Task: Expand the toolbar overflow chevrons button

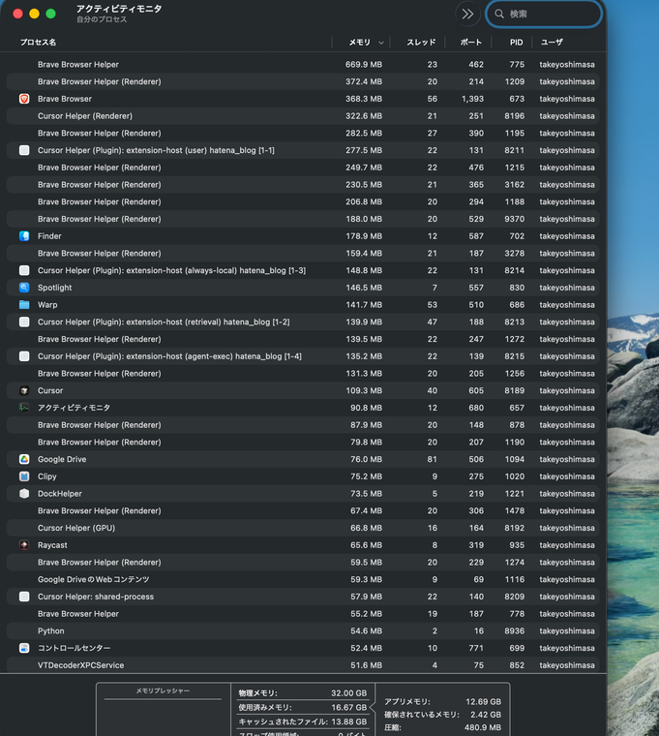Action: pyautogui.click(x=467, y=15)
